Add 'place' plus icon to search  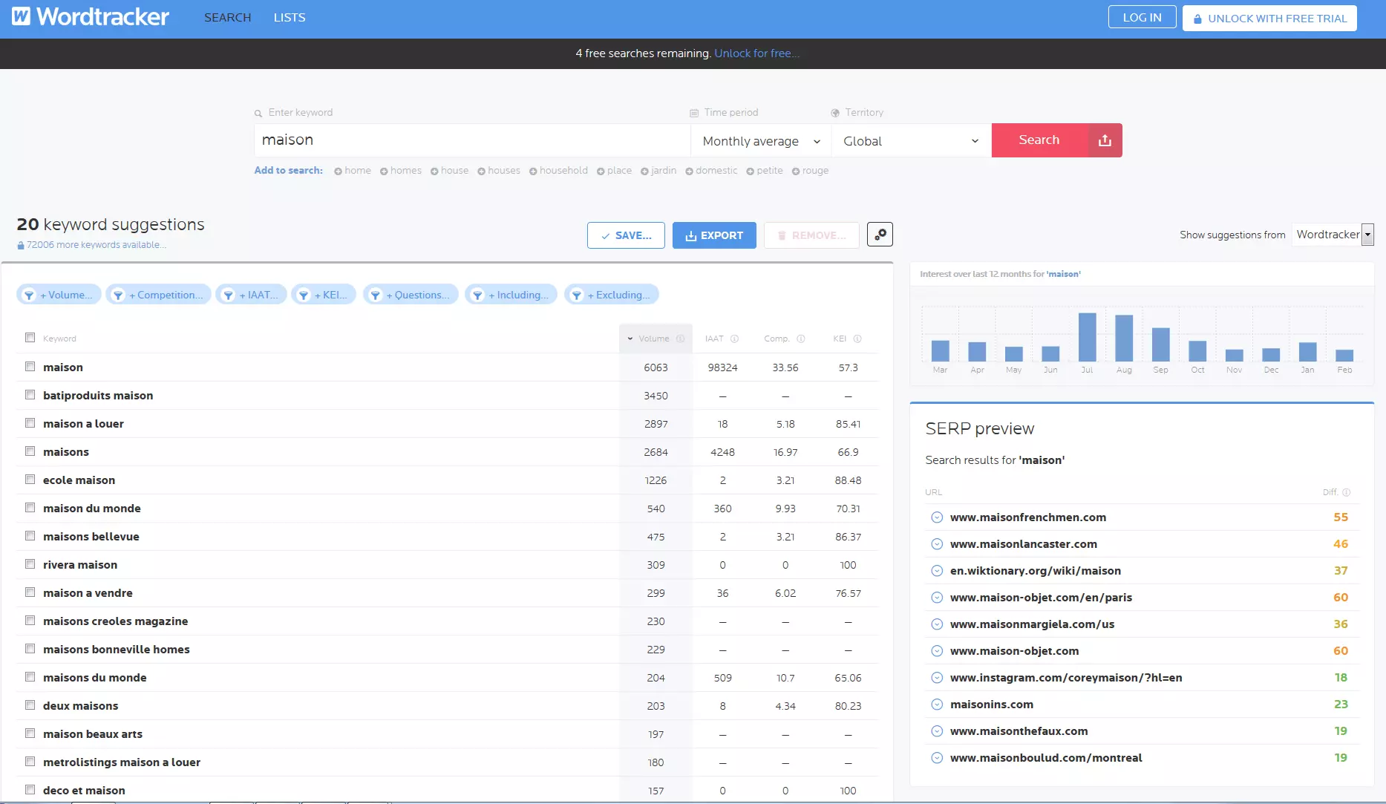(x=601, y=171)
